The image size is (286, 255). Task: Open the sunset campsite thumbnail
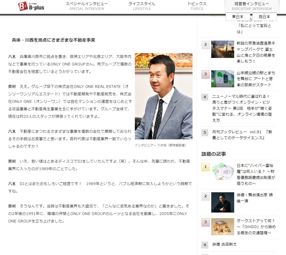pos(223,49)
